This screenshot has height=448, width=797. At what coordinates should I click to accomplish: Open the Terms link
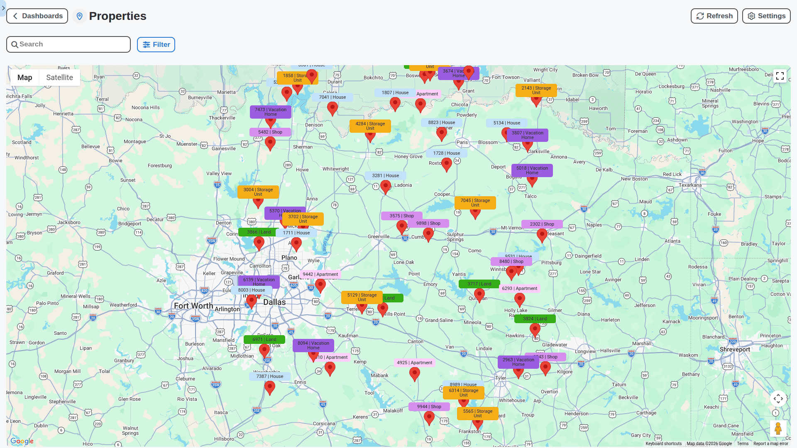(743, 443)
